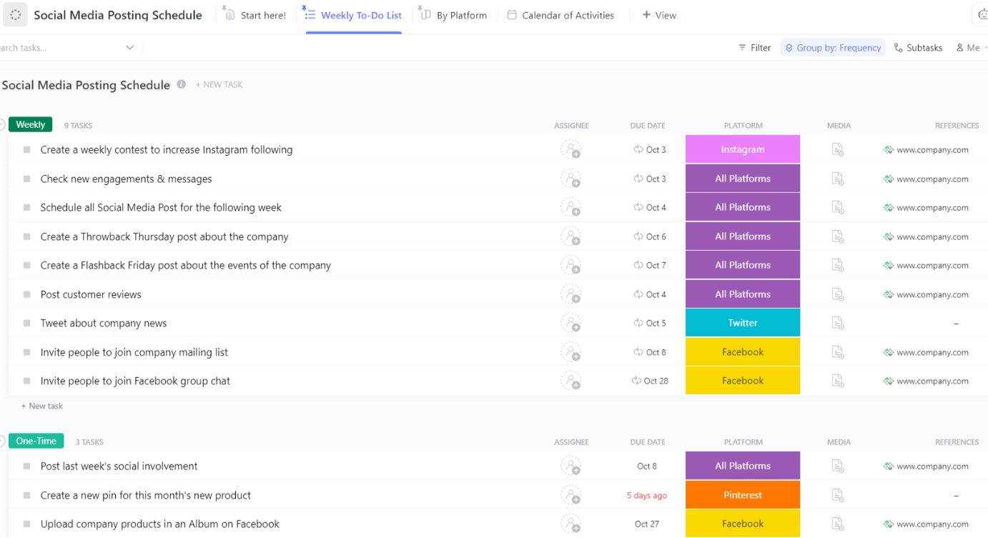Mark status box for Post last week's social involvement
The height and width of the screenshot is (538, 988).
click(x=26, y=467)
